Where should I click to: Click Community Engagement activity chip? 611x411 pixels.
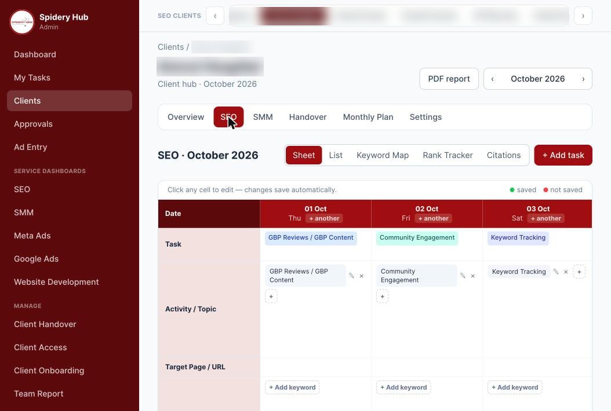point(417,276)
